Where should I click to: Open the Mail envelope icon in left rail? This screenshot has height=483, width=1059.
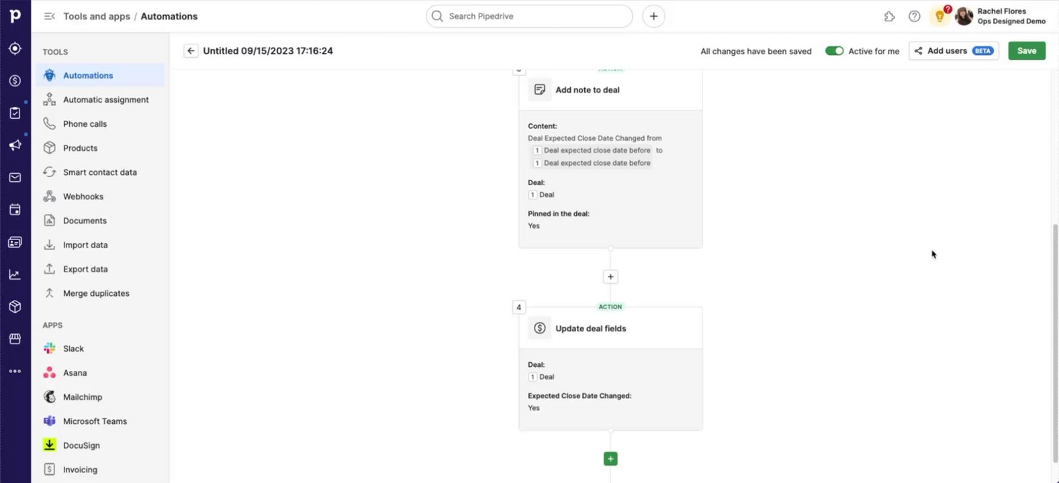click(x=15, y=178)
